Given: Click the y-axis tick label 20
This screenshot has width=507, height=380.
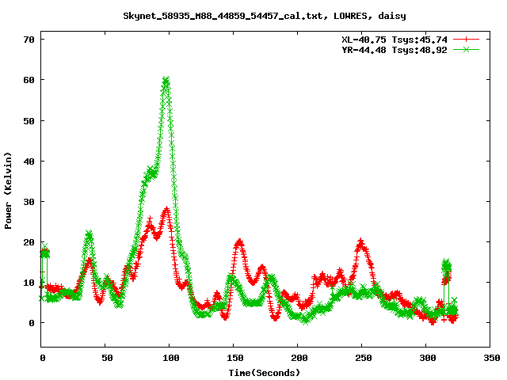Looking at the screenshot, I should tap(29, 242).
